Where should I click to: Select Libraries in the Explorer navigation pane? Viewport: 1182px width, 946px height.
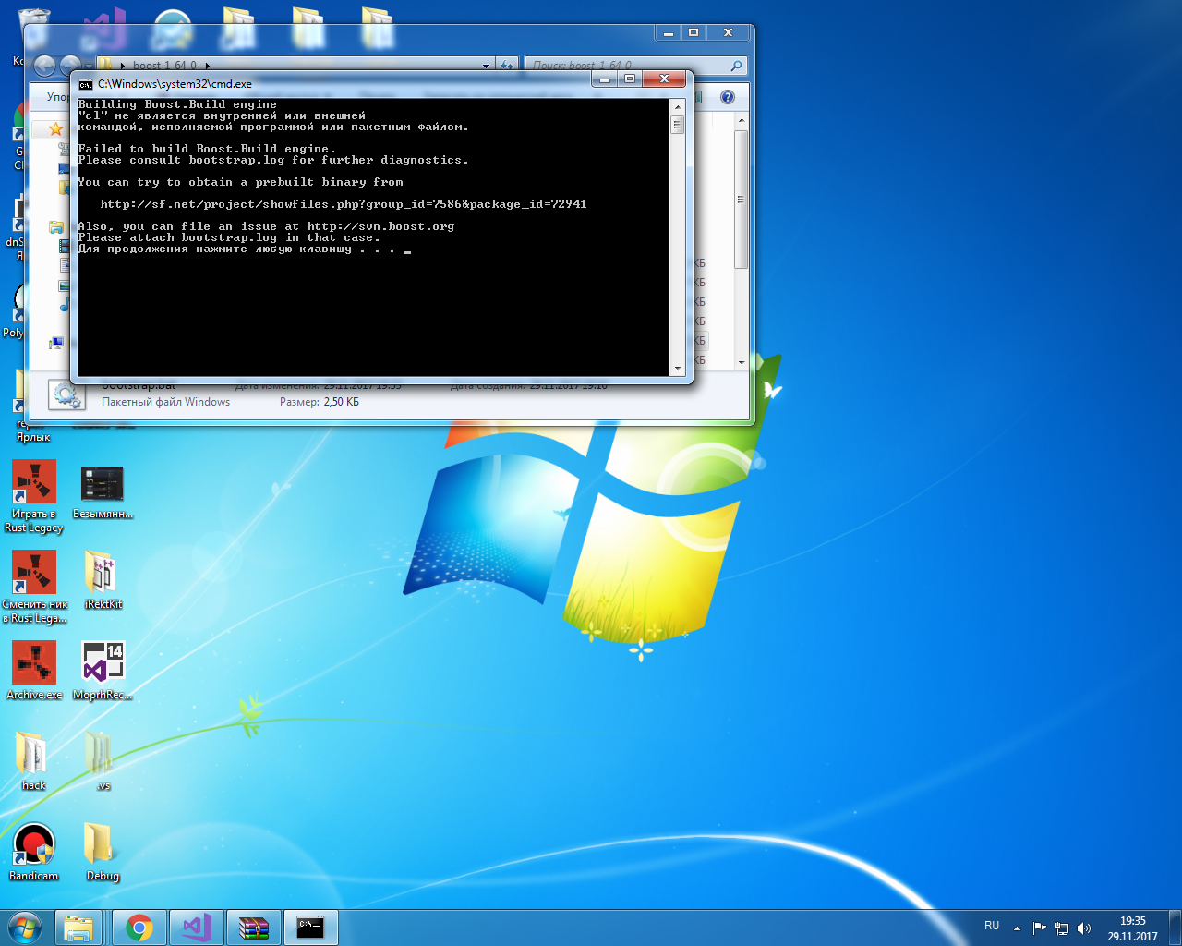coord(56,226)
